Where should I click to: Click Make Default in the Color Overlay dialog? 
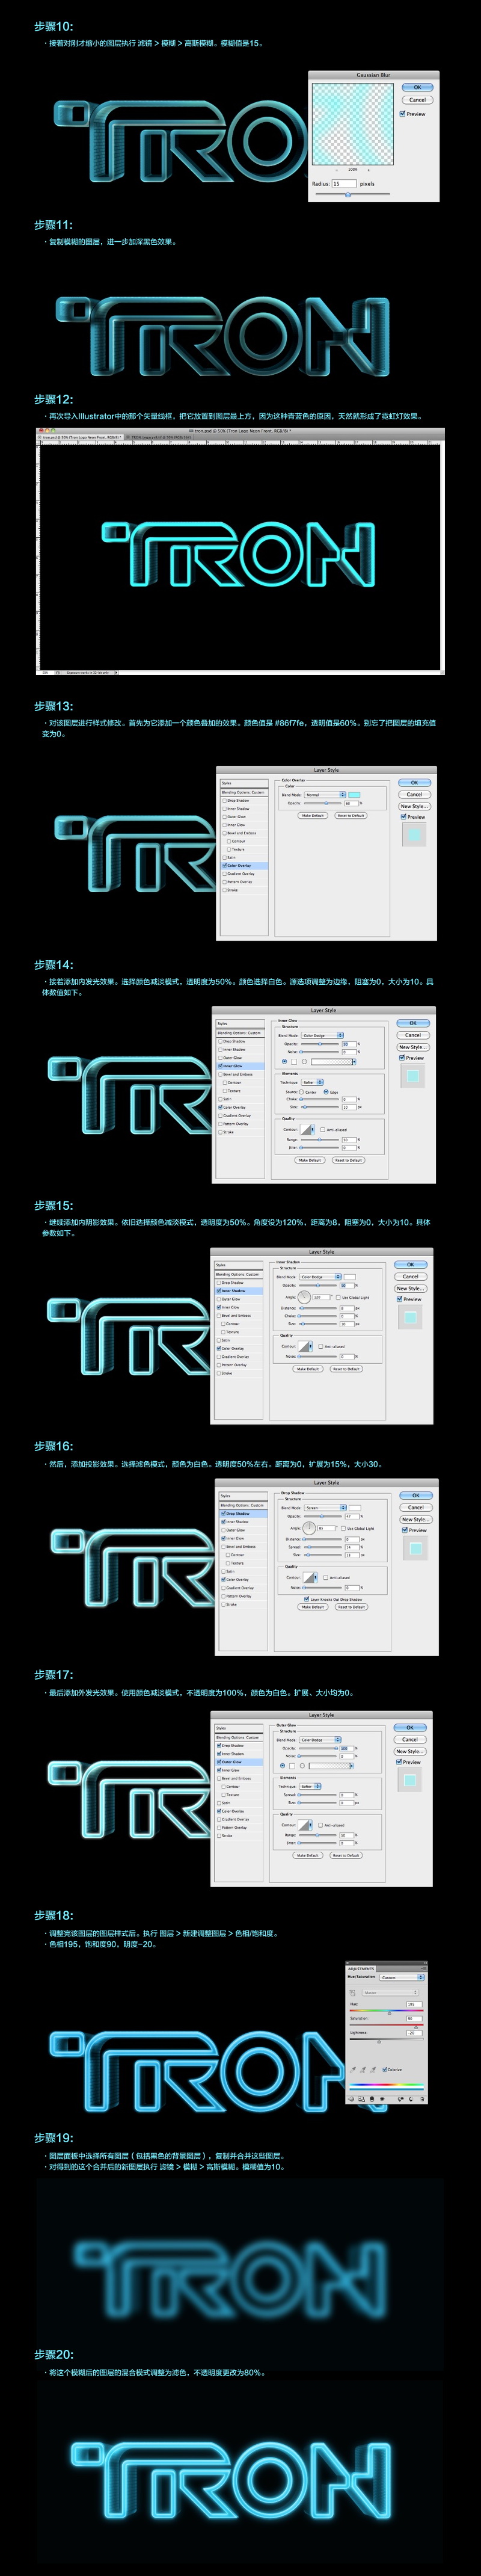(313, 816)
